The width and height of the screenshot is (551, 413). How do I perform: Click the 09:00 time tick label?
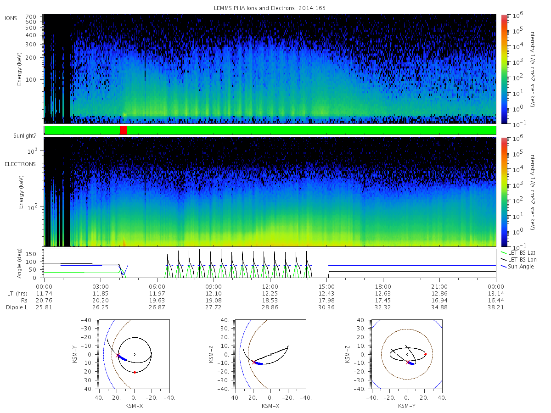(214, 286)
